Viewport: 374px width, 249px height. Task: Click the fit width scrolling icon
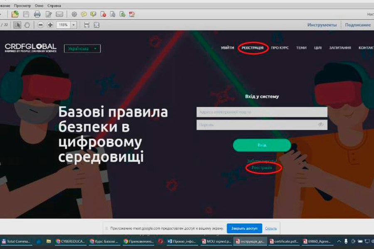click(87, 25)
